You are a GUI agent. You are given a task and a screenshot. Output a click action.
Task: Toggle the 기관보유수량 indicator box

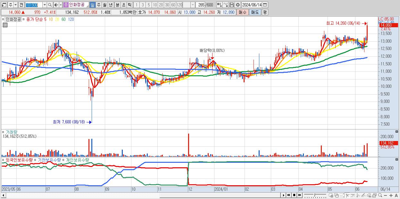pos(36,160)
